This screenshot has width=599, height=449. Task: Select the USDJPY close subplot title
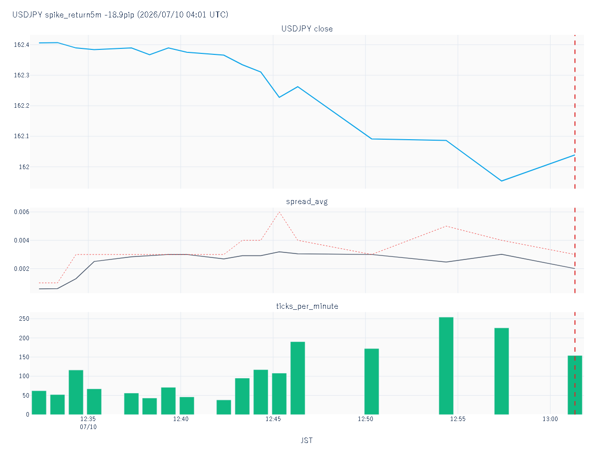[307, 29]
